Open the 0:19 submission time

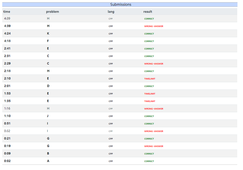(x=7, y=146)
